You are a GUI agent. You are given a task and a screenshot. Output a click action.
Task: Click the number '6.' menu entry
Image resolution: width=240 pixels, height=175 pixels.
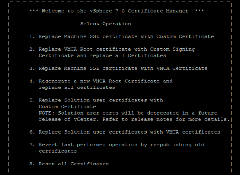point(32,132)
